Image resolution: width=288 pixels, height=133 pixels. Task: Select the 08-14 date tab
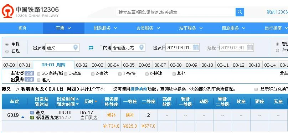coord(270,65)
